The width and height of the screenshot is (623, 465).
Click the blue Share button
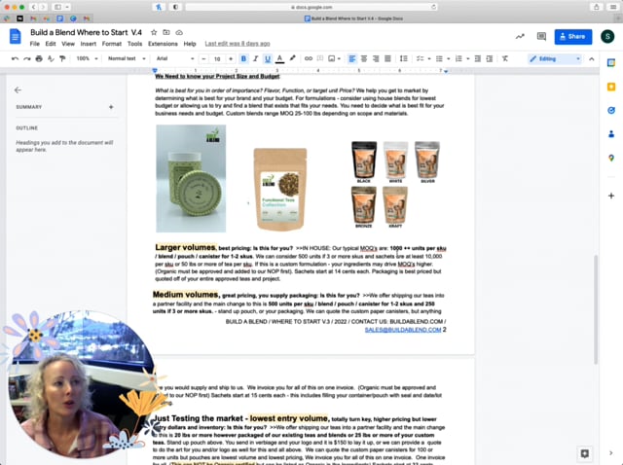click(x=572, y=37)
